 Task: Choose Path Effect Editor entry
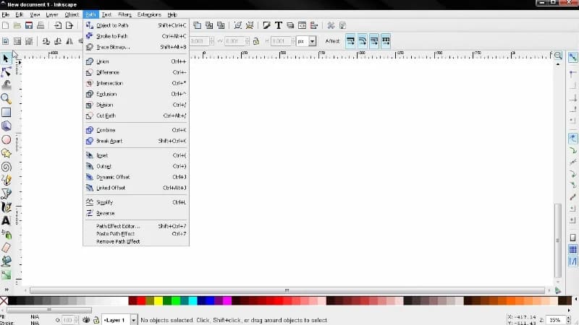(136, 226)
